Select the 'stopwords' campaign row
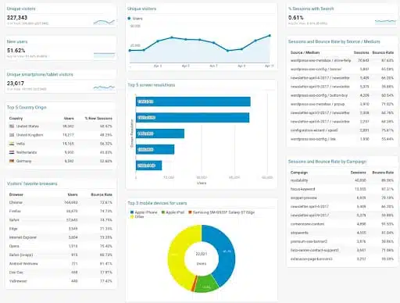Viewport: 400px width, 303px height. [342, 233]
